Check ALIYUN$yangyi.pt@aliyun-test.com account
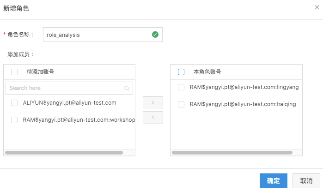The height and width of the screenshot is (190, 323). [14, 103]
